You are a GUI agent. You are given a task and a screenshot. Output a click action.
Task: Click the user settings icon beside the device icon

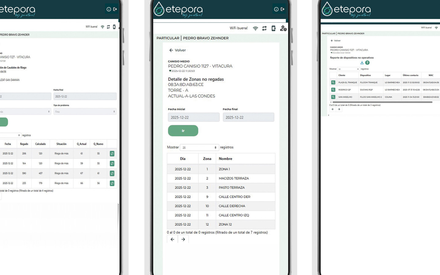[283, 28]
